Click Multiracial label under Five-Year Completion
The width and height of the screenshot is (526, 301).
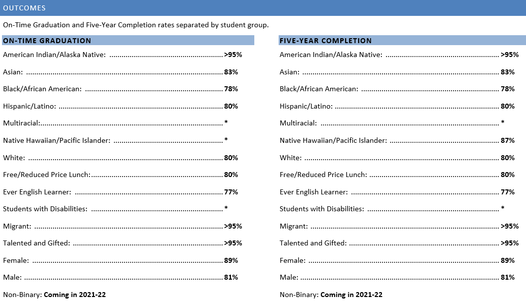pos(298,123)
